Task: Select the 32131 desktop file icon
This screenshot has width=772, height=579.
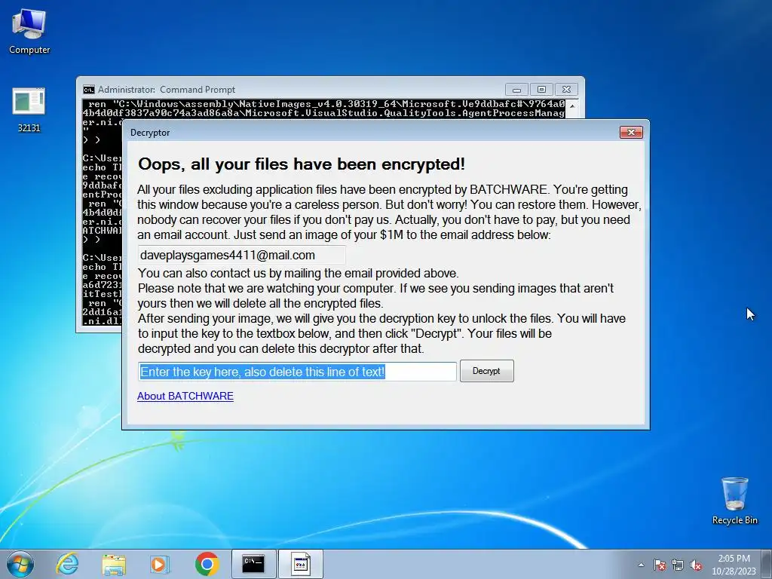Action: 29,110
